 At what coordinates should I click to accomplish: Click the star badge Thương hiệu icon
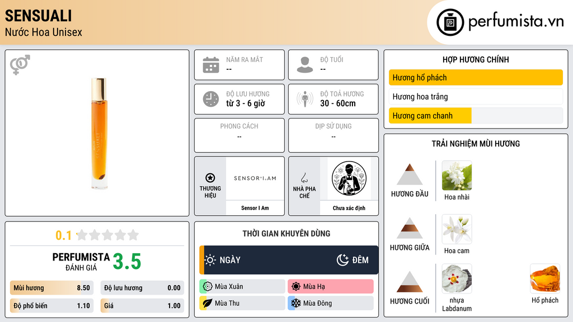(210, 178)
